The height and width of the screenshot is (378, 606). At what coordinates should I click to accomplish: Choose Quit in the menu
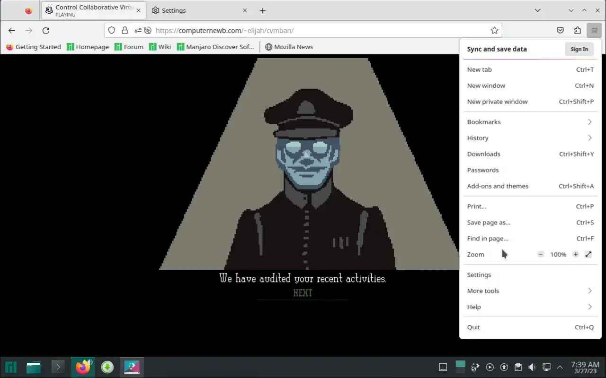(x=530, y=327)
